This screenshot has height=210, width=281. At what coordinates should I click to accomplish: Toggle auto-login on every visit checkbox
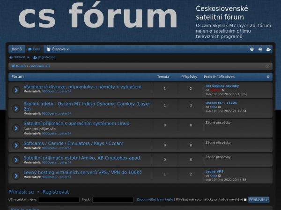click(245, 200)
